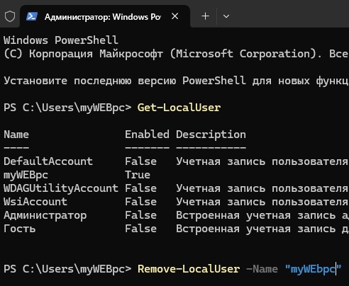Click the Windows PowerShell header line
Screen dimensions: 349x286
[x=61, y=40]
